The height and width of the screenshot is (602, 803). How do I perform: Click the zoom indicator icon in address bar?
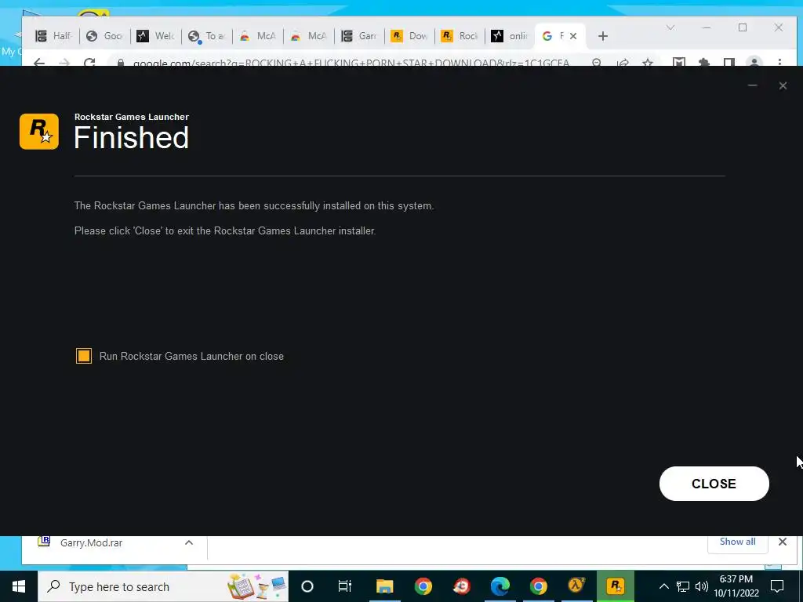pos(597,63)
